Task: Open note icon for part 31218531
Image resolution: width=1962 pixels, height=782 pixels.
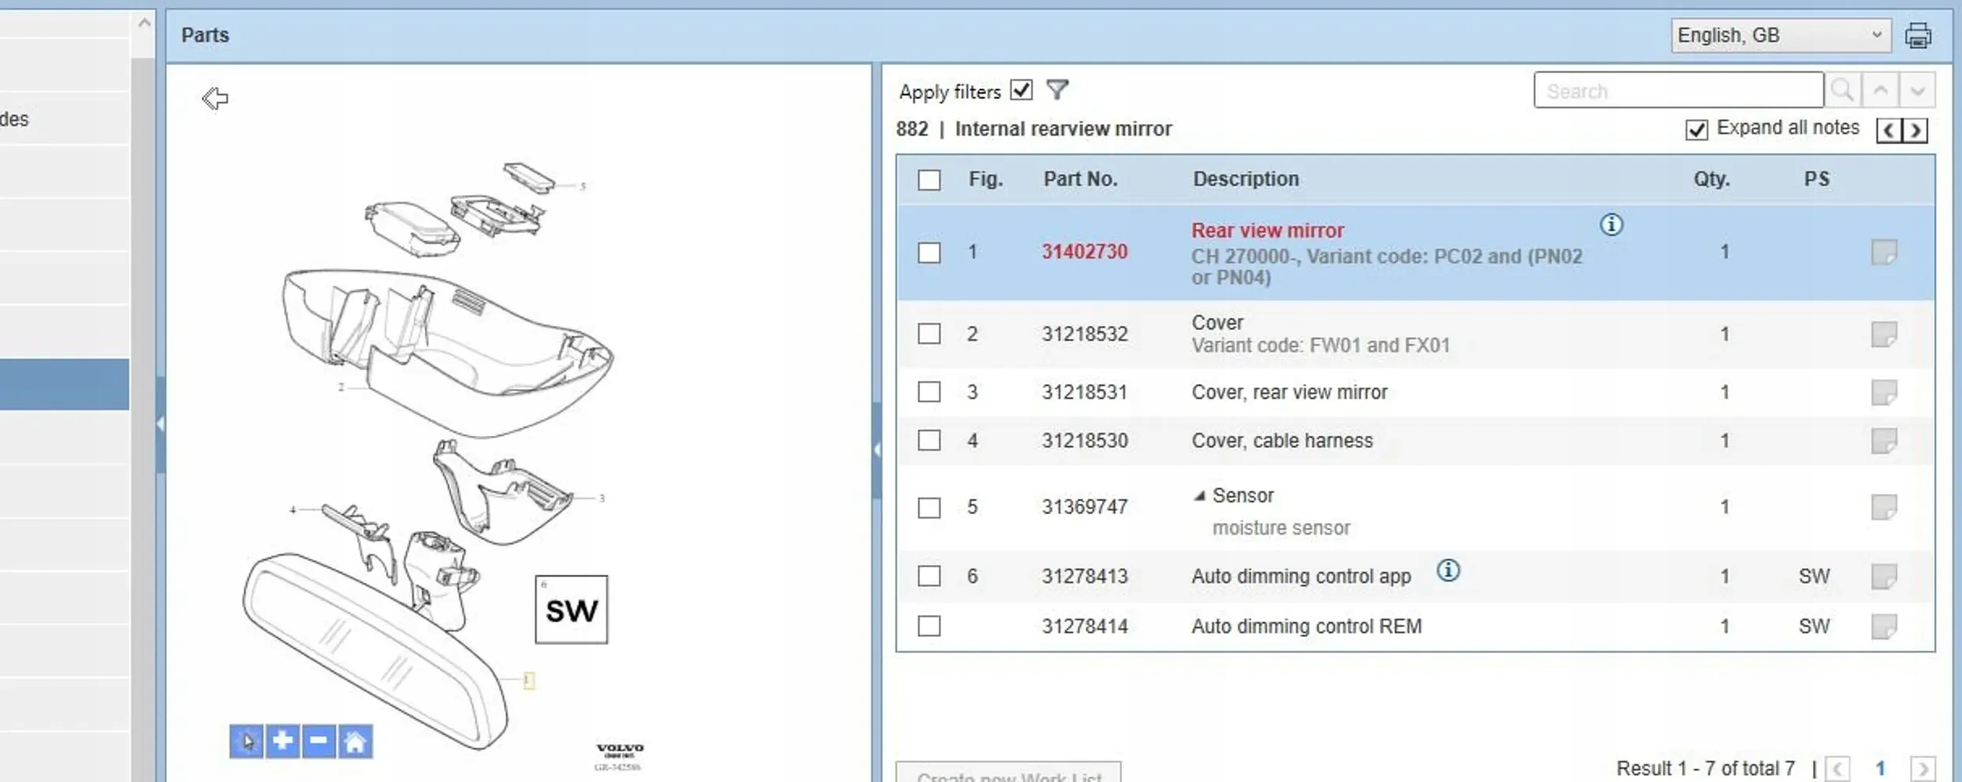Action: pyautogui.click(x=1884, y=392)
